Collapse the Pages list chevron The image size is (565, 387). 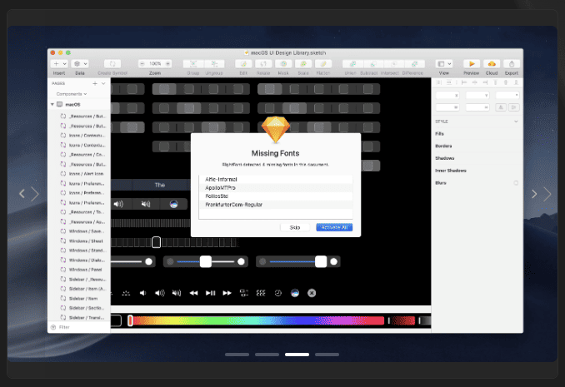pyautogui.click(x=103, y=83)
